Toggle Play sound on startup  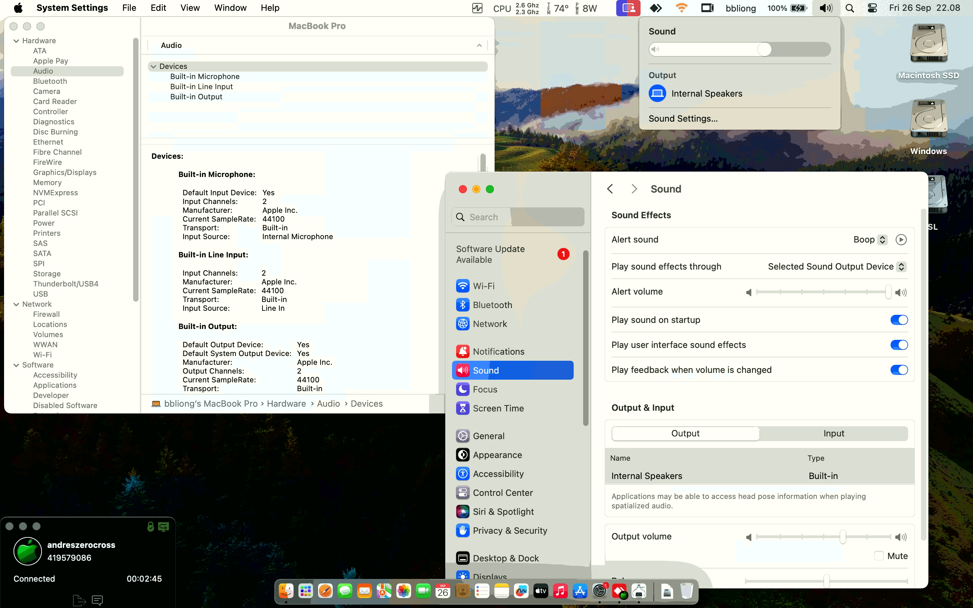point(899,320)
